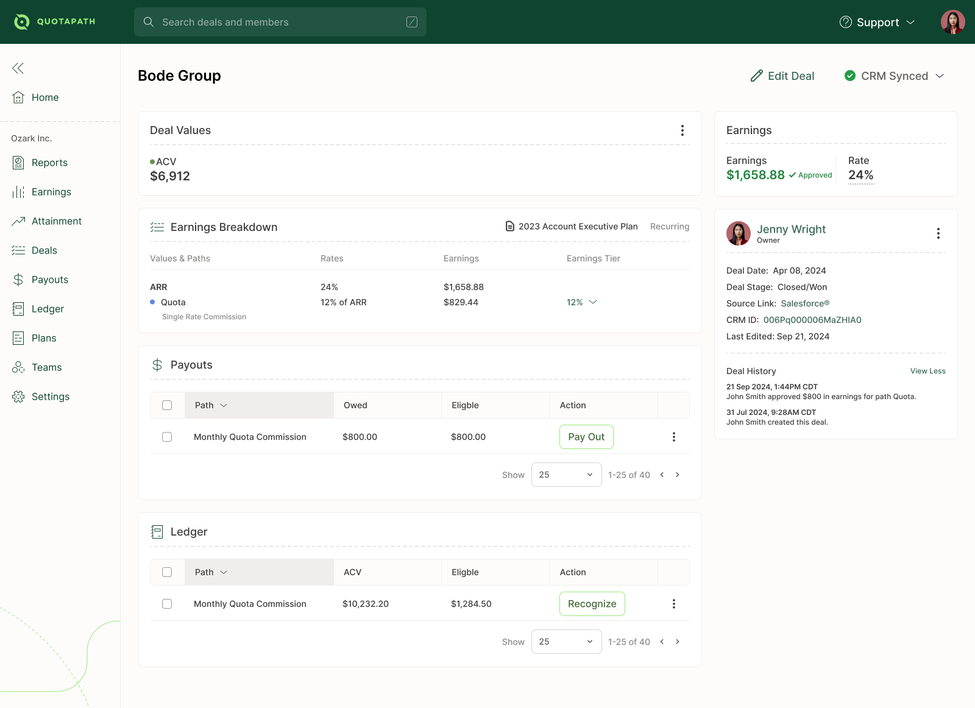Click the QuotaPath logo
975x708 pixels.
55,21
